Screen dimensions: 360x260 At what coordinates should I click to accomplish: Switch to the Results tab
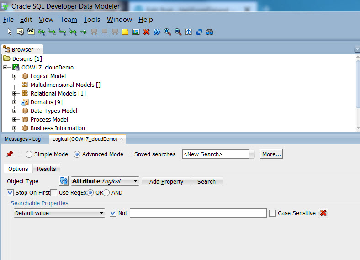click(x=46, y=169)
